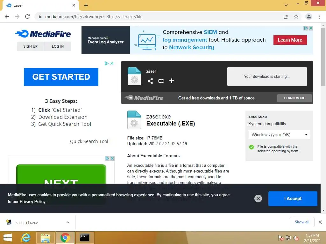Click the zaser file icon in dark panel
The width and height of the screenshot is (326, 244).
pos(134,76)
